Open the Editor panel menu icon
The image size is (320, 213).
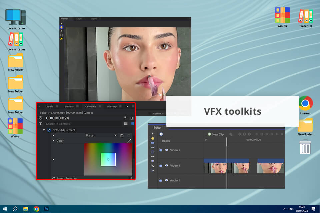point(165,127)
